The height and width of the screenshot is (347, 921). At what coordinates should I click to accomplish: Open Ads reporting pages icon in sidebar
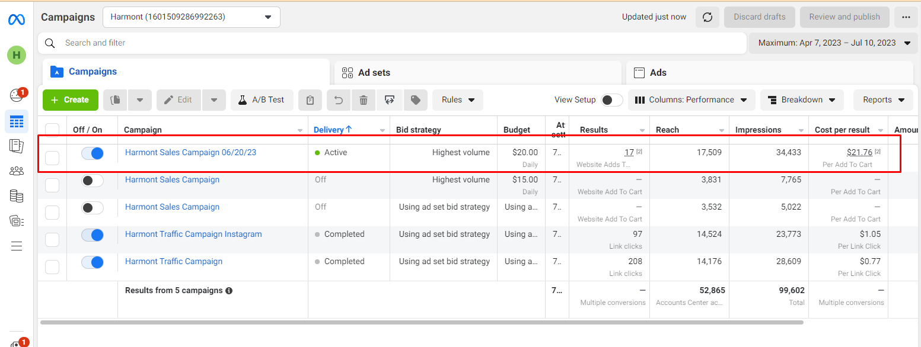click(x=17, y=146)
